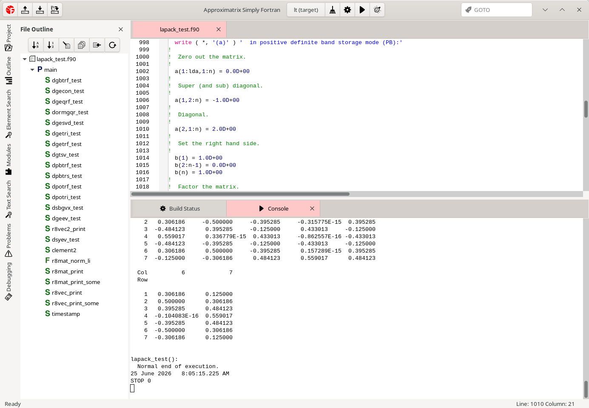Click the editor horizontal scrollbar
The width and height of the screenshot is (589, 408).
(x=240, y=194)
